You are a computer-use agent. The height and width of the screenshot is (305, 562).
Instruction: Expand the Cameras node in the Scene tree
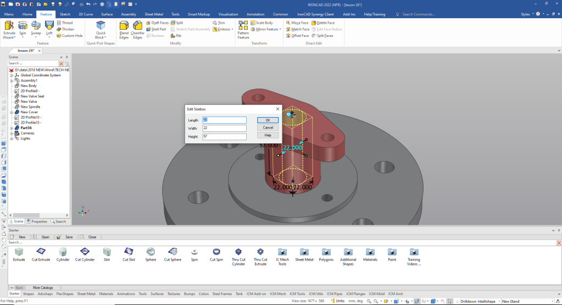coord(12,133)
